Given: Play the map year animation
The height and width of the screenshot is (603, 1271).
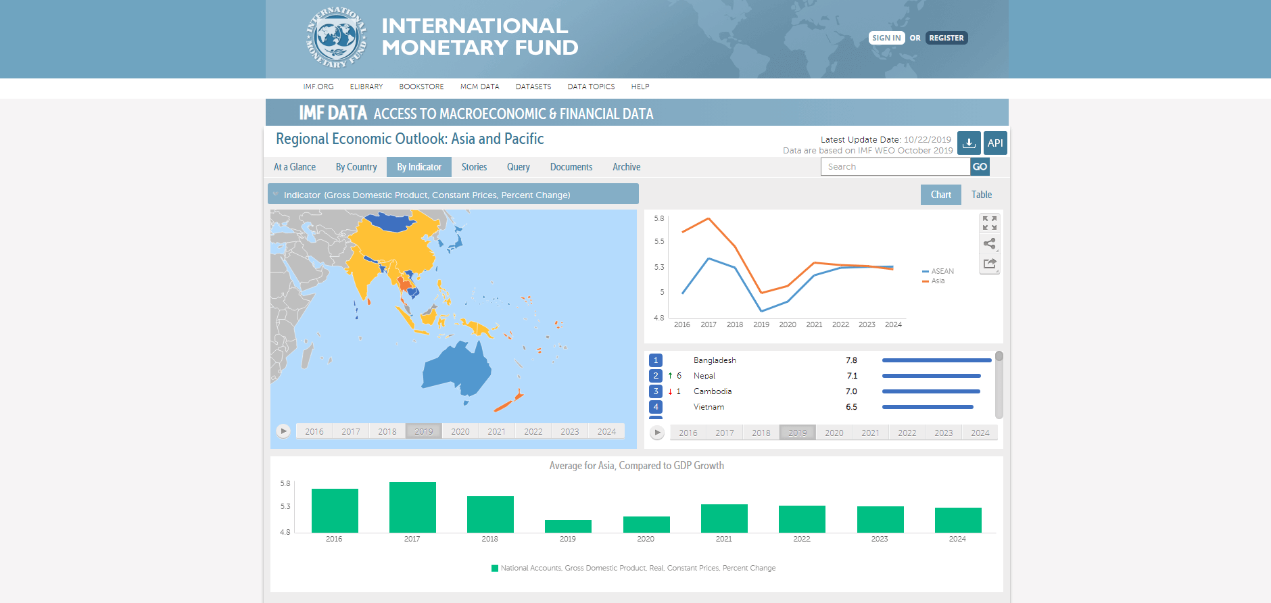Looking at the screenshot, I should point(284,431).
